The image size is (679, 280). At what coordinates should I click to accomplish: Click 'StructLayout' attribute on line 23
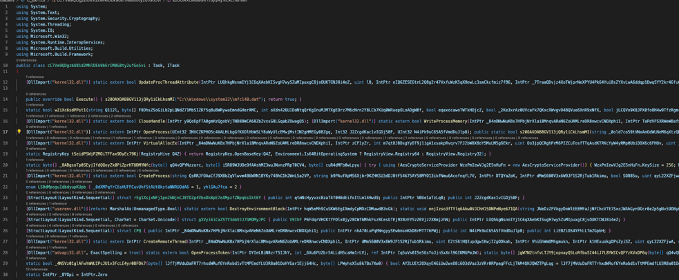click(44, 198)
